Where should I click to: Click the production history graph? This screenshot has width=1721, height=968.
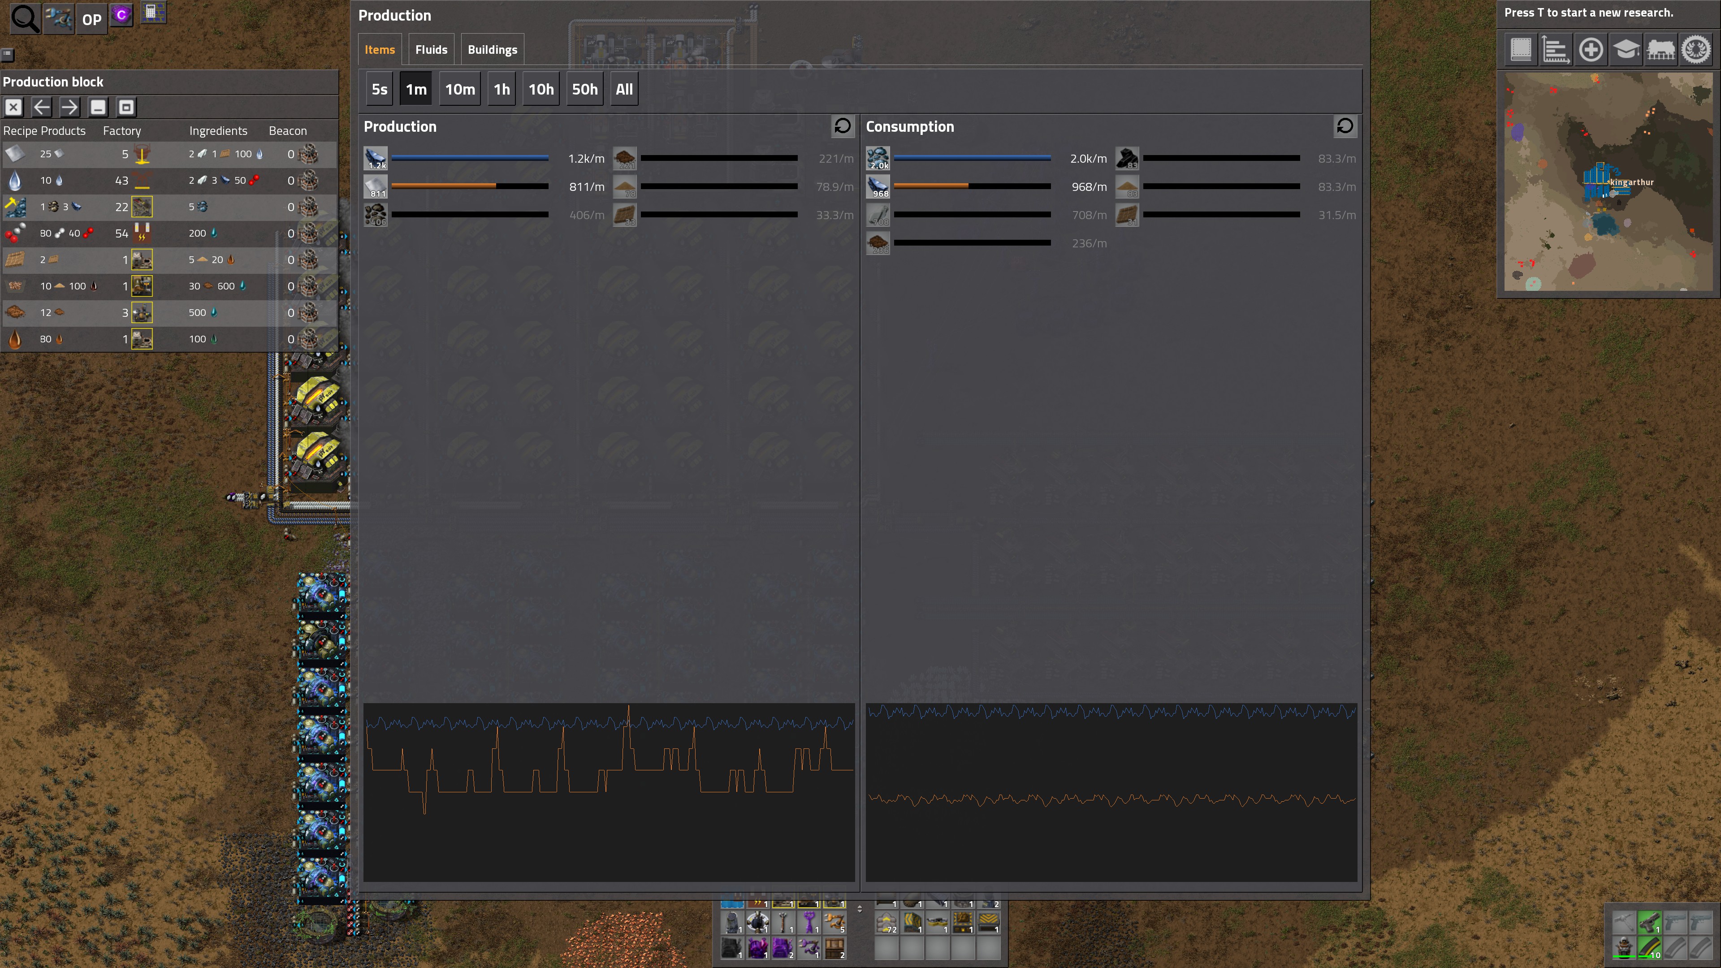[x=609, y=792]
